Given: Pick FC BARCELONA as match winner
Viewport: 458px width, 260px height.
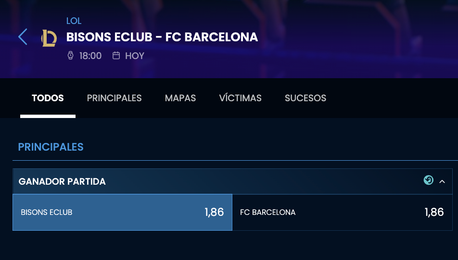Looking at the screenshot, I should 342,212.
